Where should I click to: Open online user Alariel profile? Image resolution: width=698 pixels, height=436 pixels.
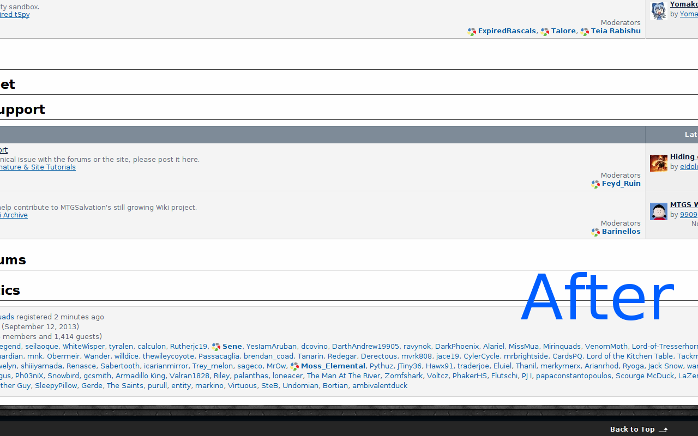[x=494, y=347]
